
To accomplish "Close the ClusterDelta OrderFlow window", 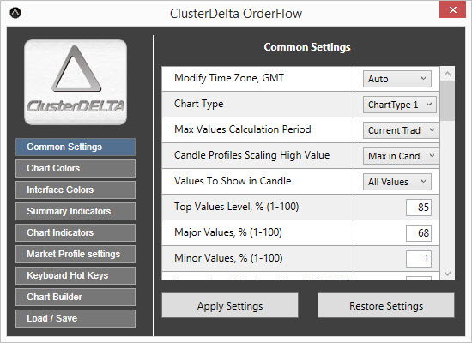I will click(452, 10).
